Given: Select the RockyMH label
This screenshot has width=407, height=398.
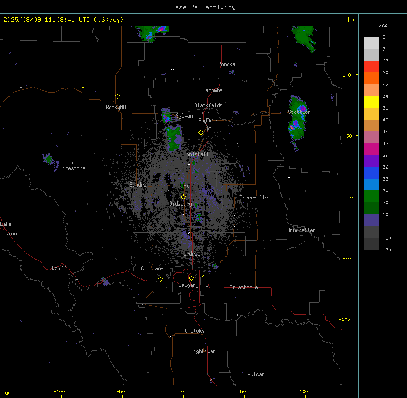Looking at the screenshot, I should tap(116, 107).
